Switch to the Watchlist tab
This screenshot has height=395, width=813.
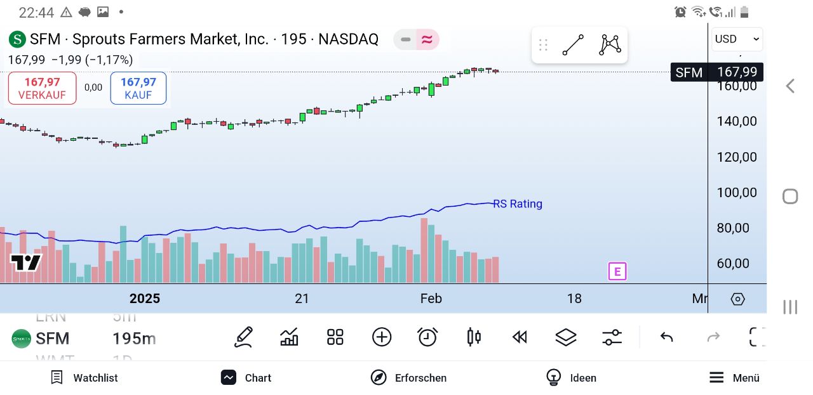84,378
